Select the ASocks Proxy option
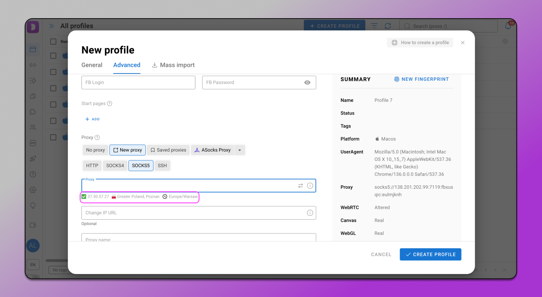 213,150
